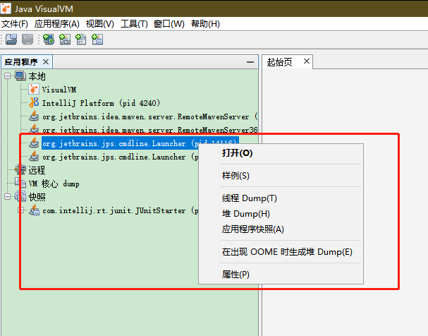The height and width of the screenshot is (336, 428).
Task: Minimize the 应用程序 panel
Action: pyautogui.click(x=250, y=62)
